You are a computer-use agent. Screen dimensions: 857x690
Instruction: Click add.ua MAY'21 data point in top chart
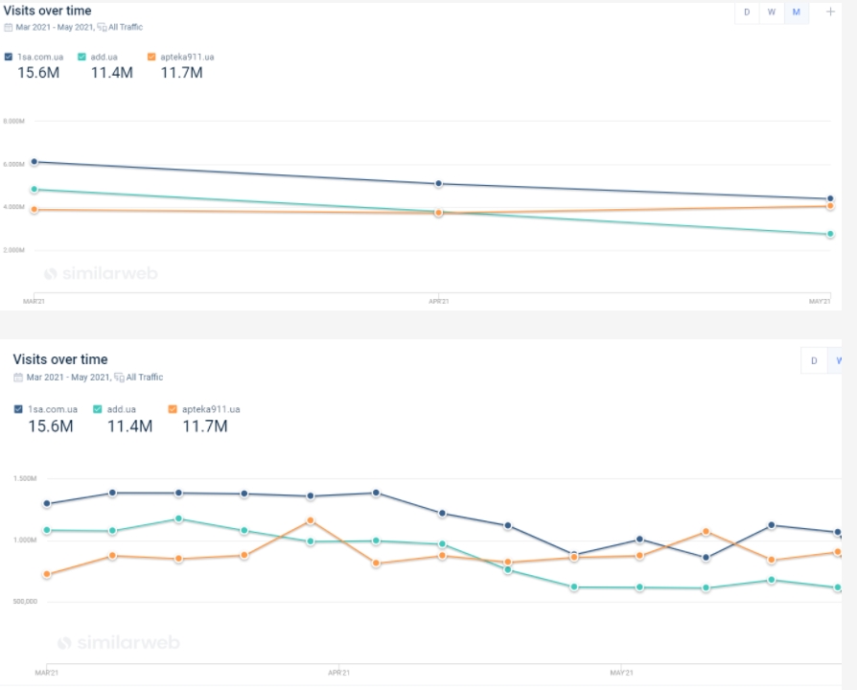[830, 234]
